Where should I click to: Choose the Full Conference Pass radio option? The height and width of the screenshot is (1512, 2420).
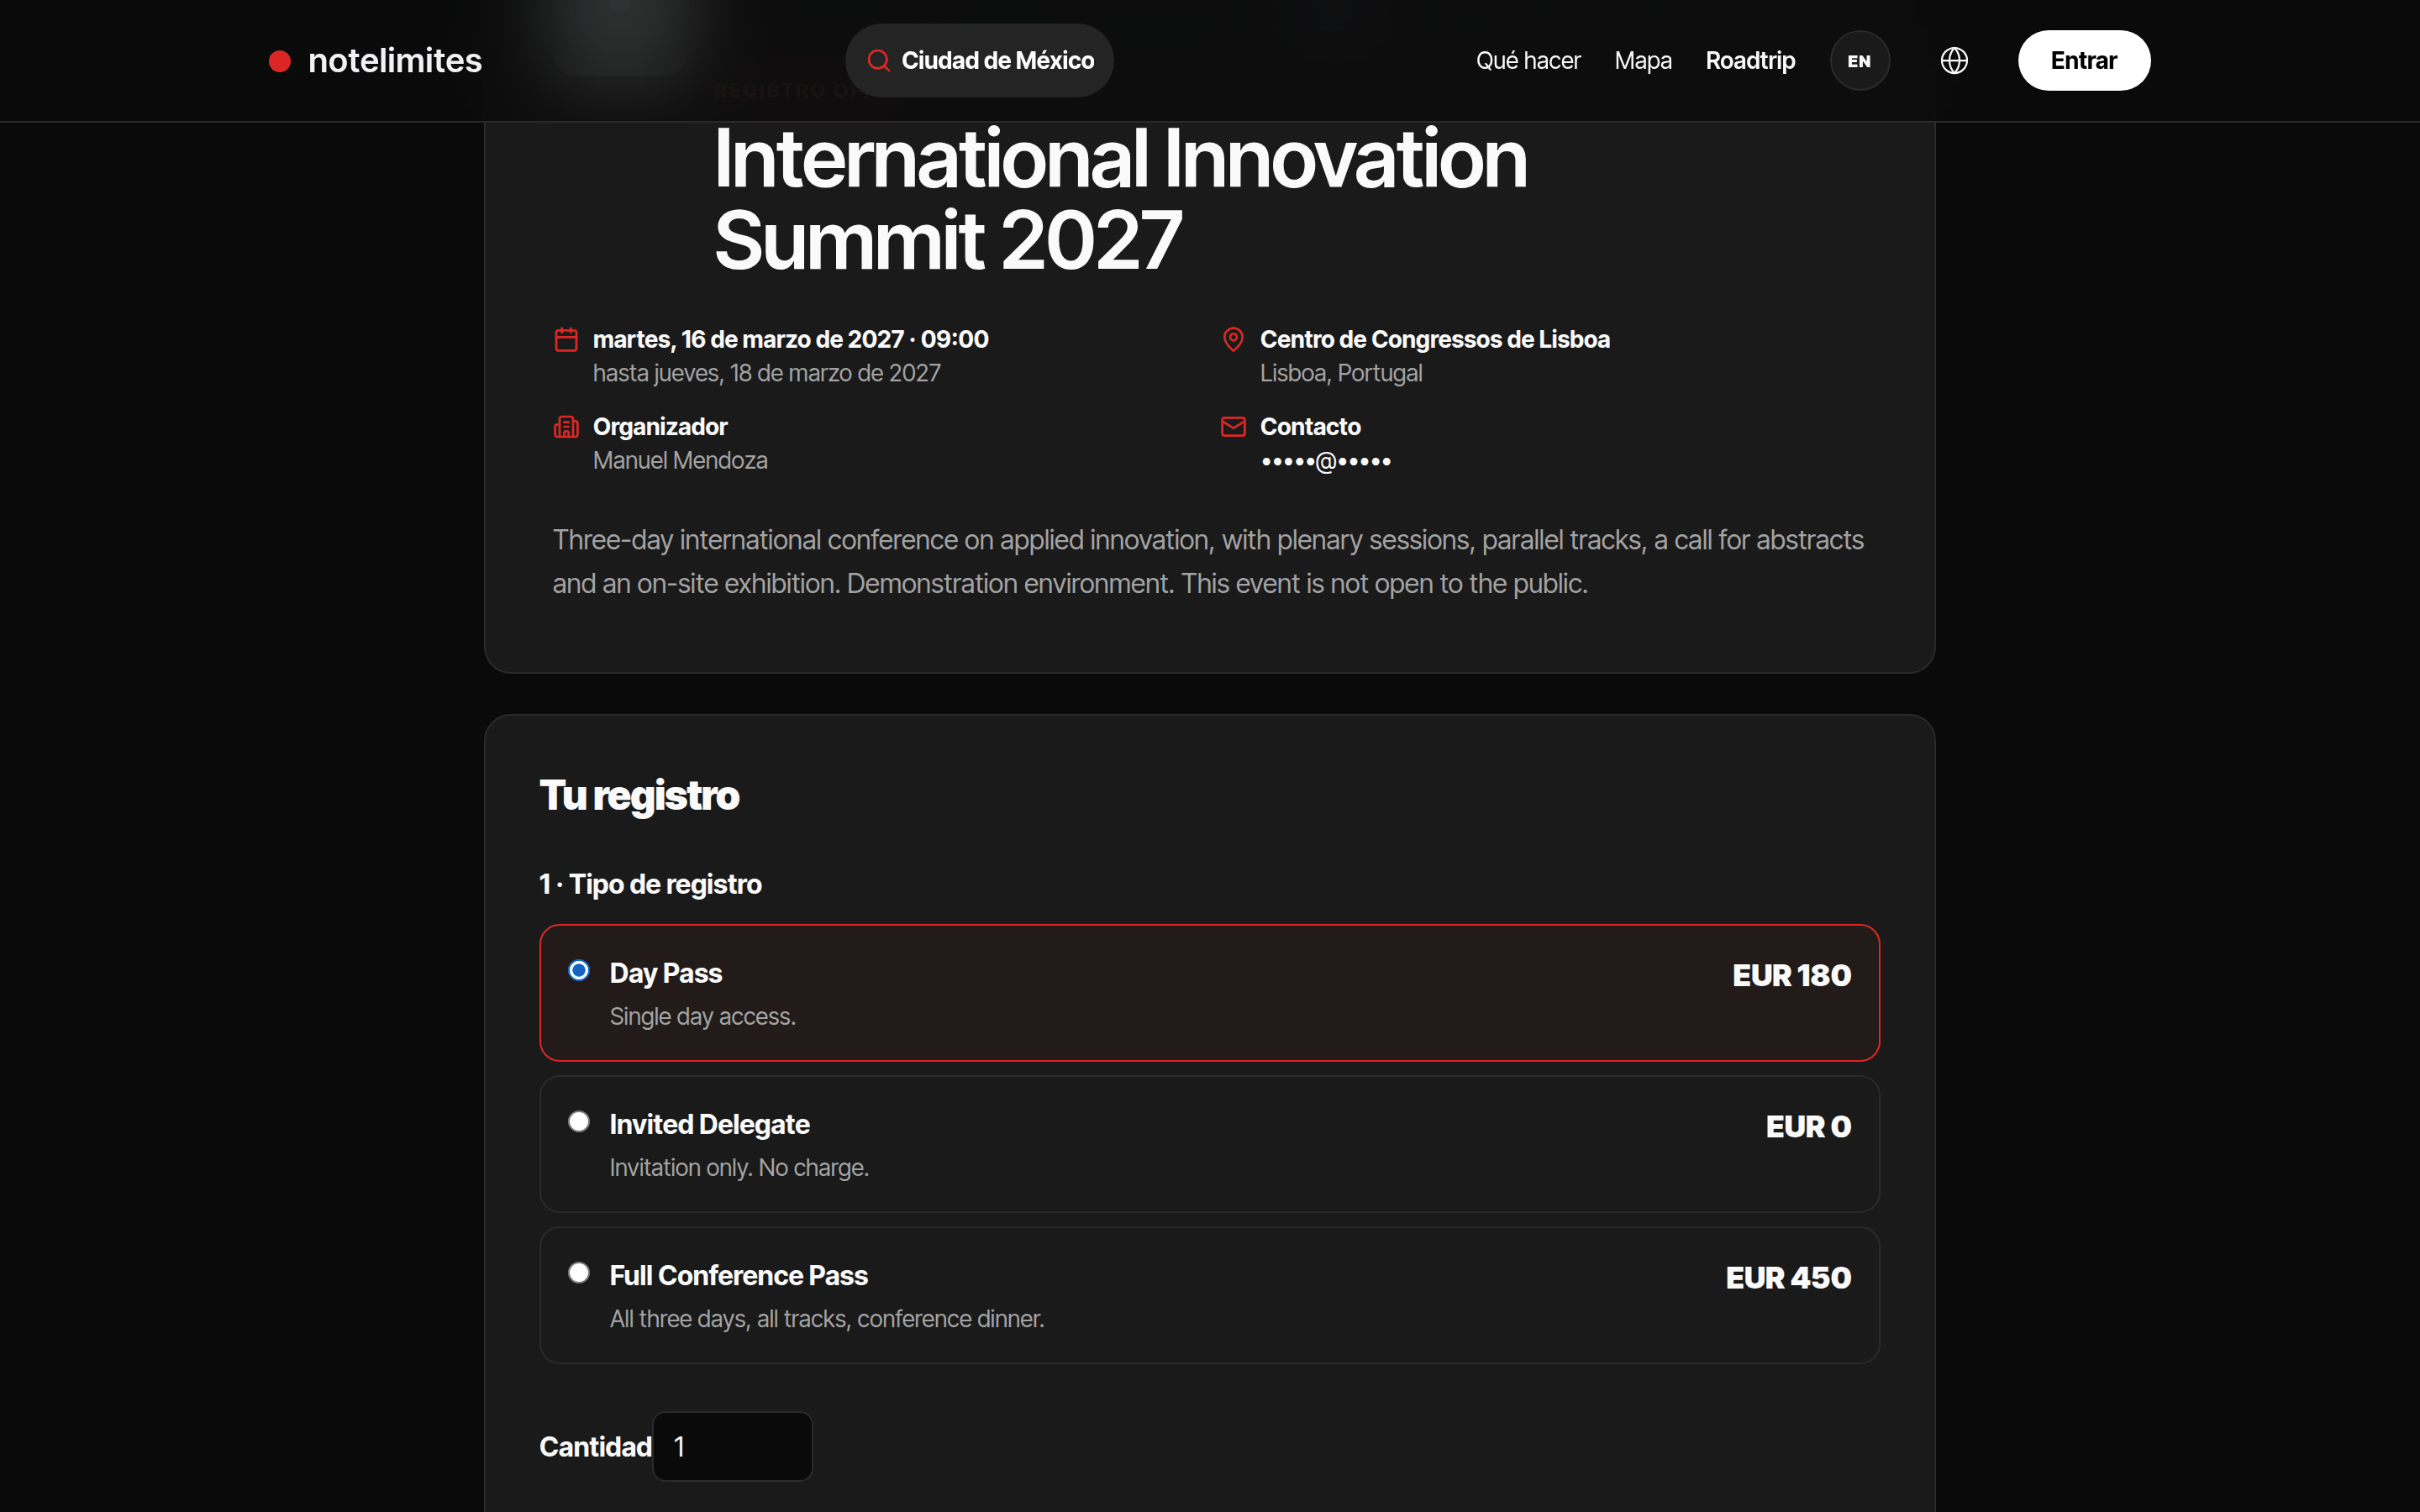(x=579, y=1272)
